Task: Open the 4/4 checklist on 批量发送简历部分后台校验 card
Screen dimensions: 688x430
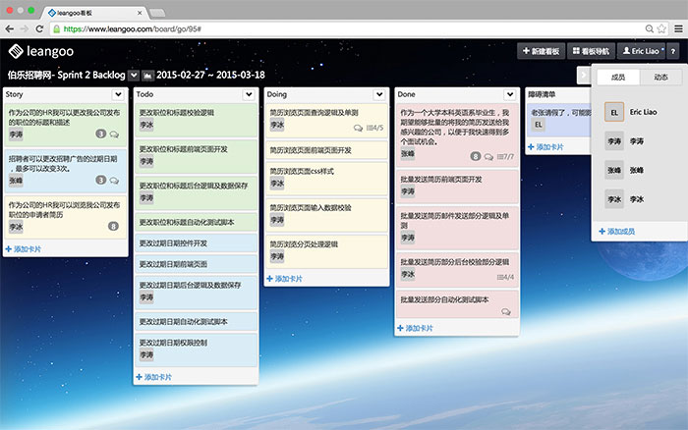Action: point(505,277)
